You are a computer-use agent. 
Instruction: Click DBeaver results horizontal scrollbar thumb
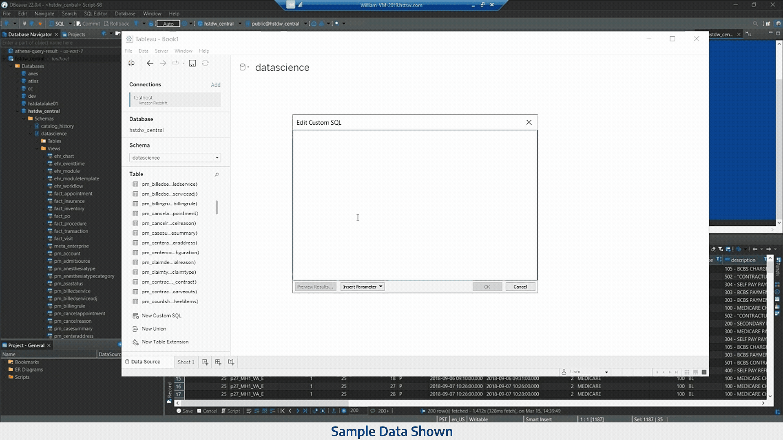coord(265,403)
